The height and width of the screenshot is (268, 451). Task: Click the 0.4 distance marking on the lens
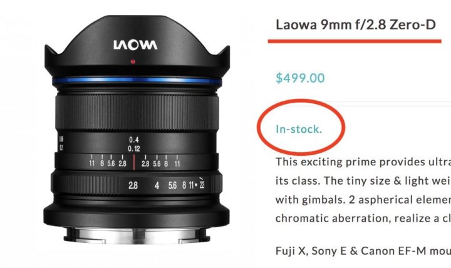point(134,140)
